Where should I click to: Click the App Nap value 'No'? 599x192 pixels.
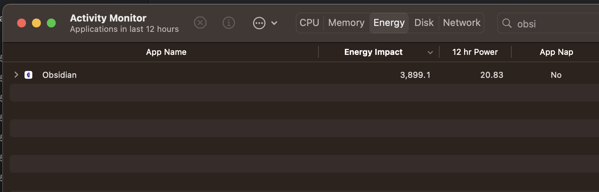556,75
